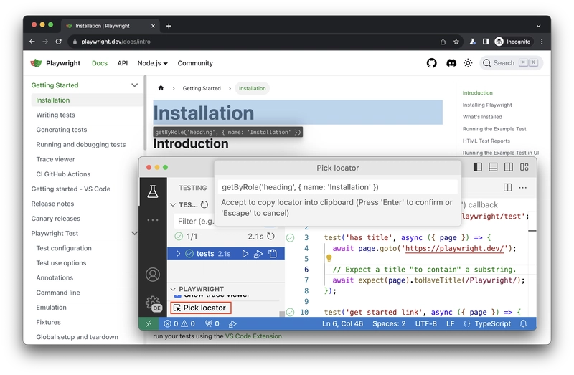Toggle secondary side bar in VS Code
Screen dimensions: 574x375
coord(509,167)
